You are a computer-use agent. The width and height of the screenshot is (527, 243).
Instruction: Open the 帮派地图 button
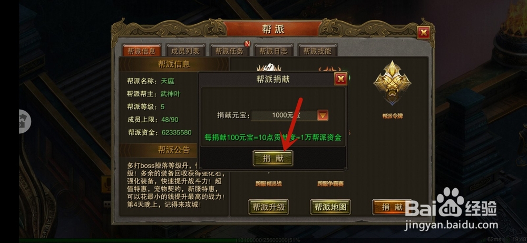point(330,207)
